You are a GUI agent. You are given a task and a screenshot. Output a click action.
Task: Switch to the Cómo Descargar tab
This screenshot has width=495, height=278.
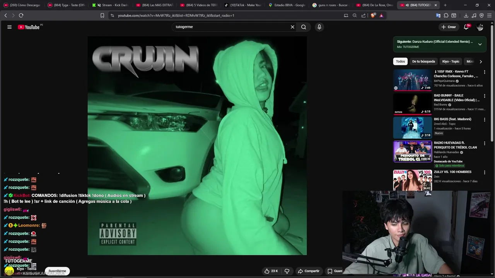coord(22,5)
